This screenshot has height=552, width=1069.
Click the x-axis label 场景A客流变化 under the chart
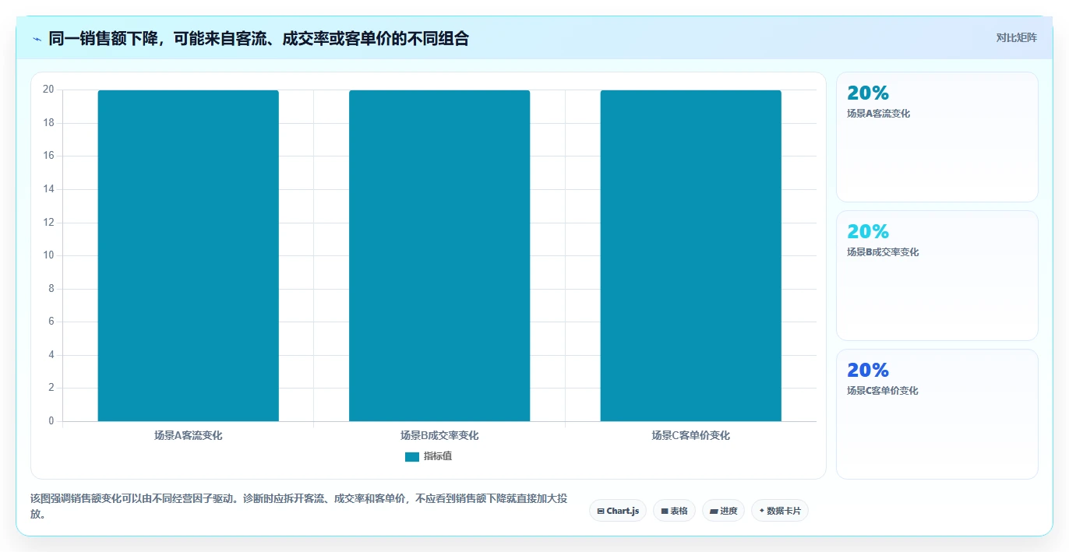188,435
